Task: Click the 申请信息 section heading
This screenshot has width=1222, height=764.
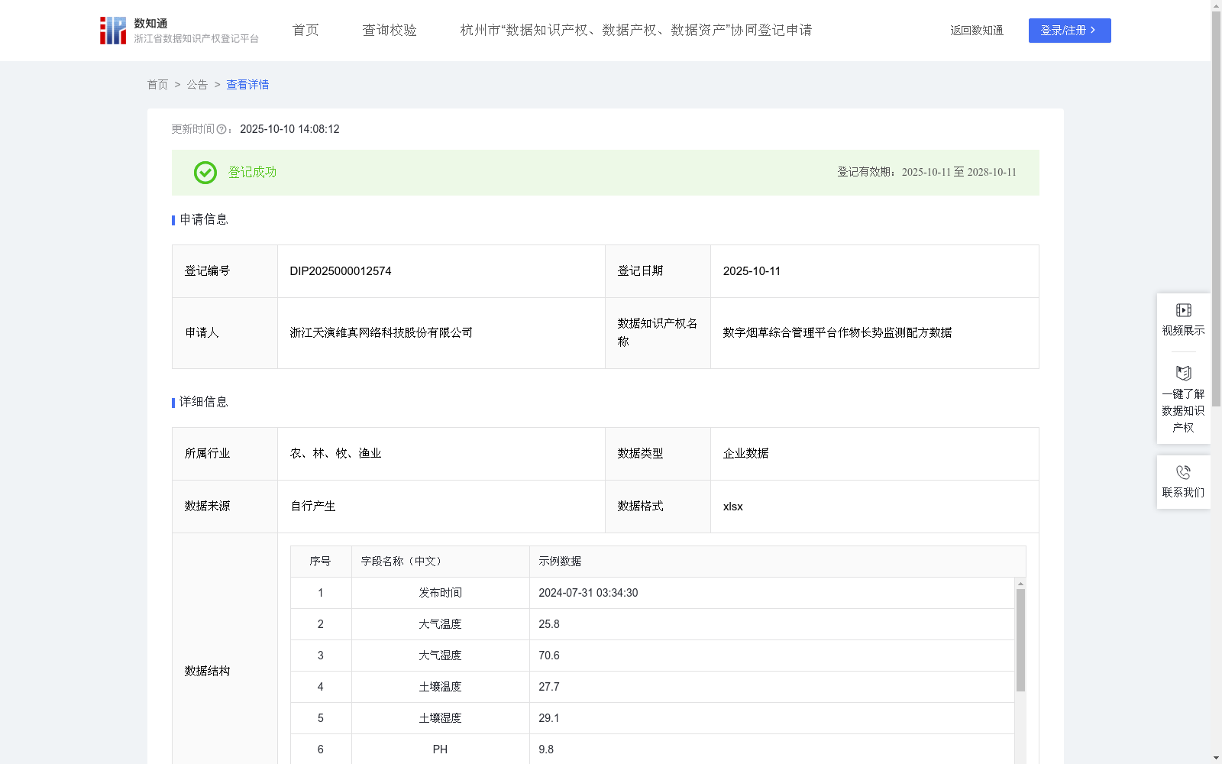Action: coord(203,220)
